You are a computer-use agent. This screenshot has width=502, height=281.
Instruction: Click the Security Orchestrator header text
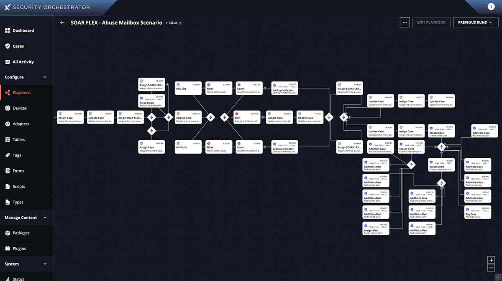click(51, 7)
